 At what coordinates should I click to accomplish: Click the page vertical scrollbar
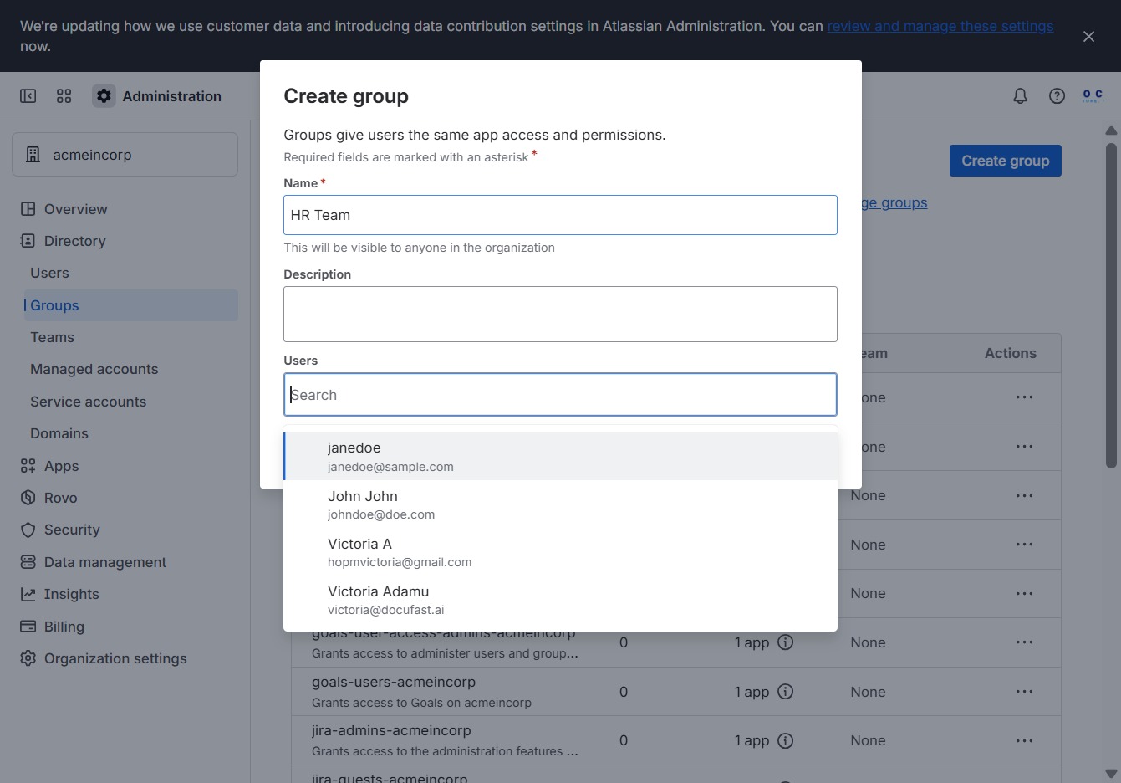pyautogui.click(x=1111, y=305)
